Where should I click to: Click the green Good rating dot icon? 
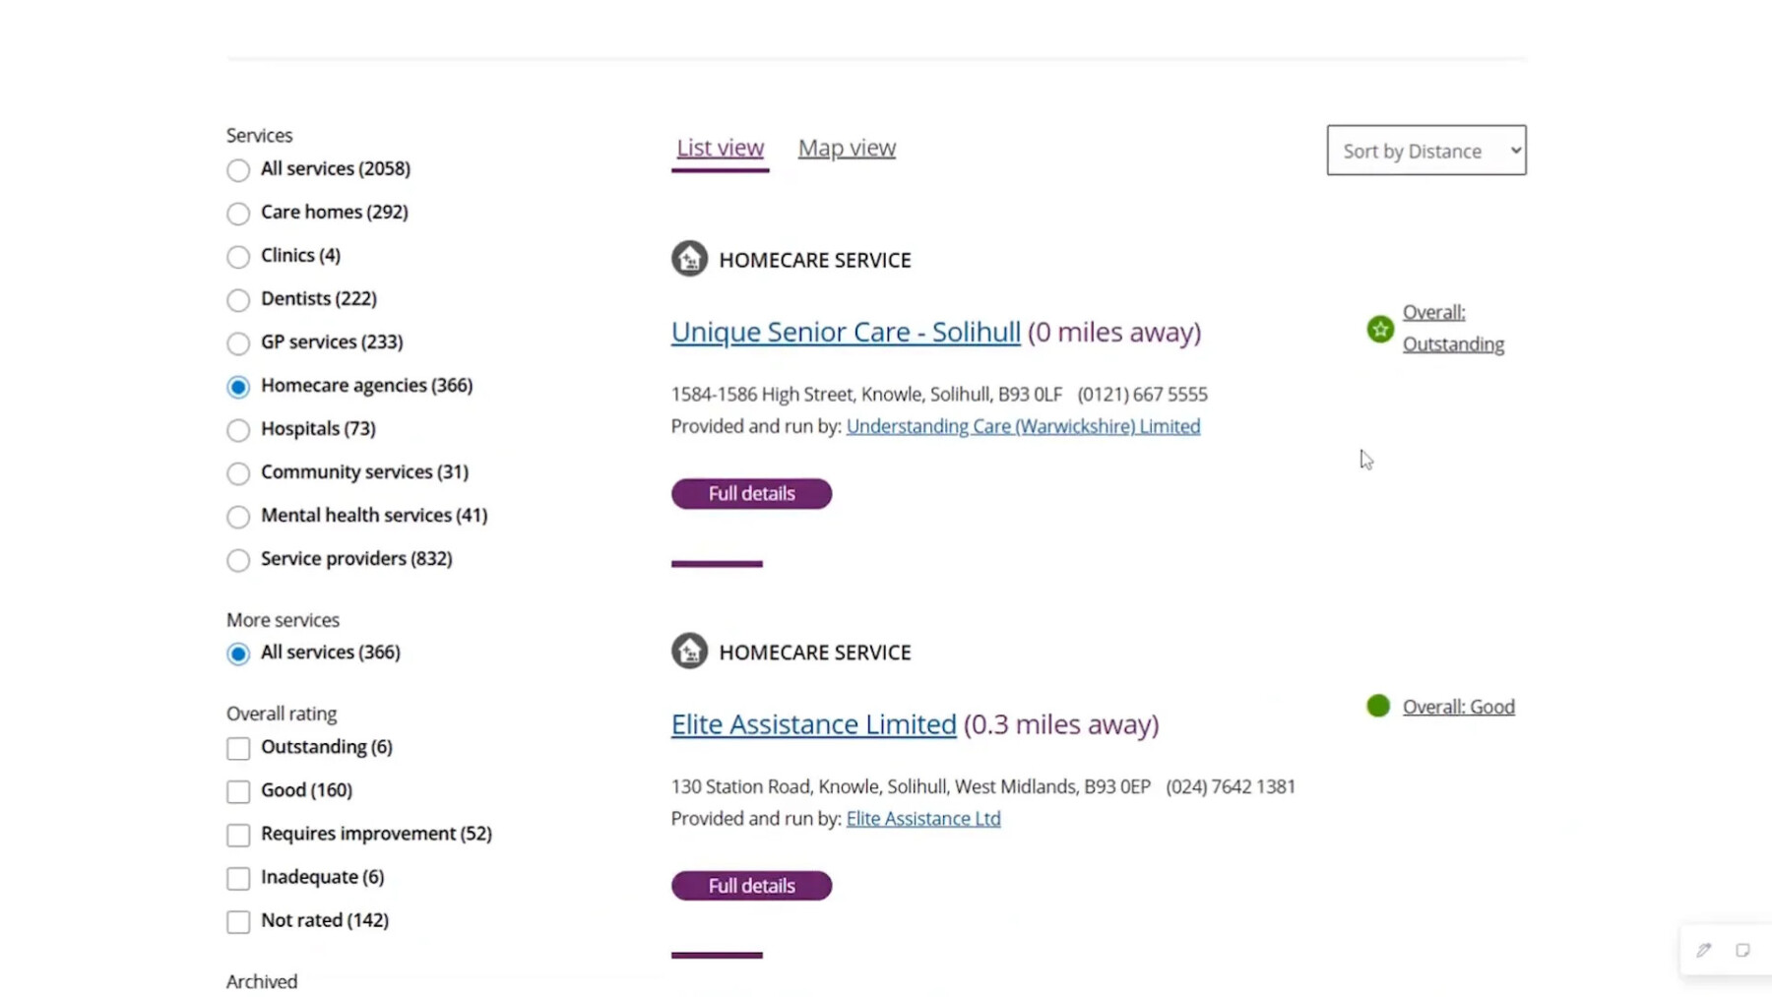point(1378,706)
